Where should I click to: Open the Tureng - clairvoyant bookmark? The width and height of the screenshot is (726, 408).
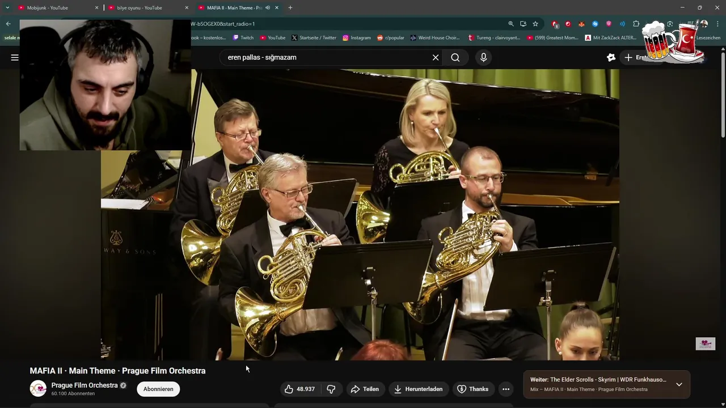click(x=494, y=38)
